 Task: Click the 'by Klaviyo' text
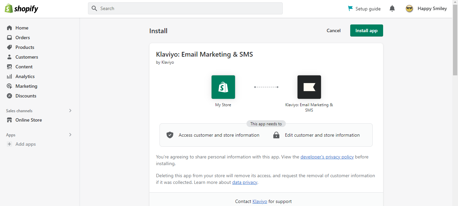click(x=165, y=62)
